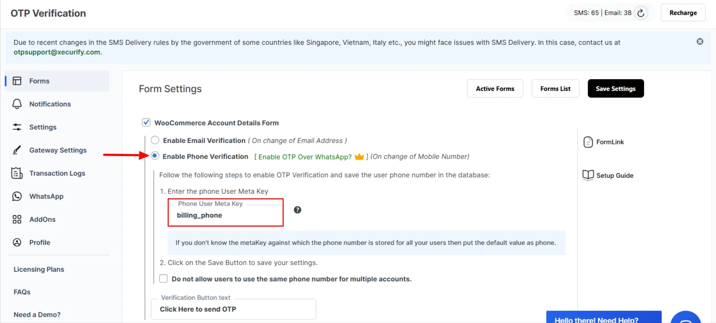
Task: Dismiss the SMS Delivery notice banner
Action: [700, 41]
